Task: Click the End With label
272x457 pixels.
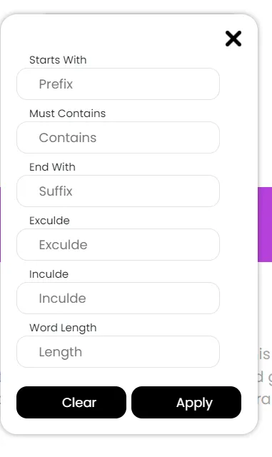Action: [x=53, y=167]
